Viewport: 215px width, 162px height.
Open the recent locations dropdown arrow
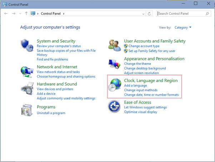click(20, 14)
